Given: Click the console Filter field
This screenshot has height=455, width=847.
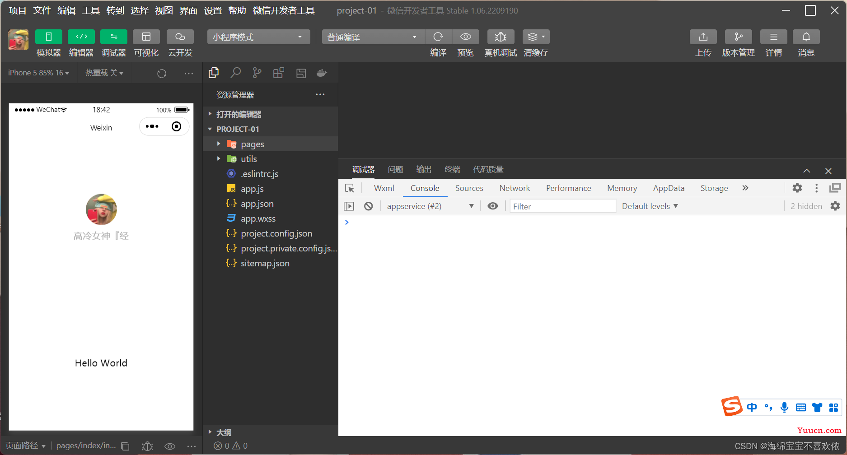Looking at the screenshot, I should click(563, 206).
